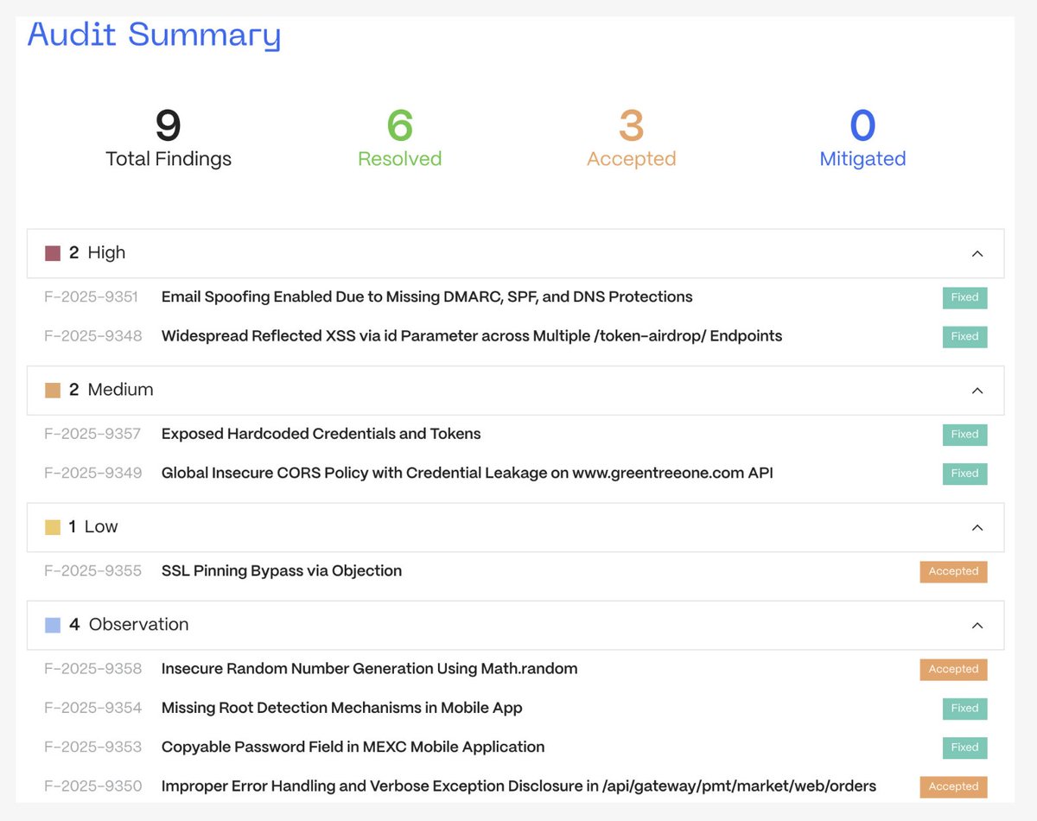Click the Mitigated counter
1037x821 pixels.
tap(862, 137)
